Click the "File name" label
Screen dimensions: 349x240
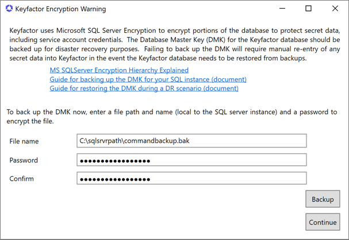point(24,140)
